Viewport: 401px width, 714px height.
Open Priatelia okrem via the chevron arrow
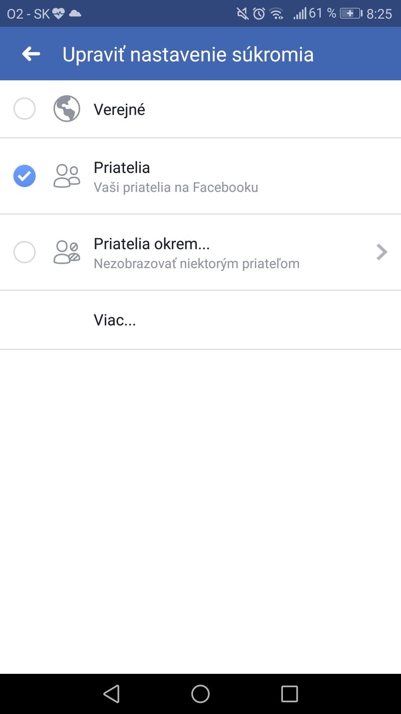381,252
